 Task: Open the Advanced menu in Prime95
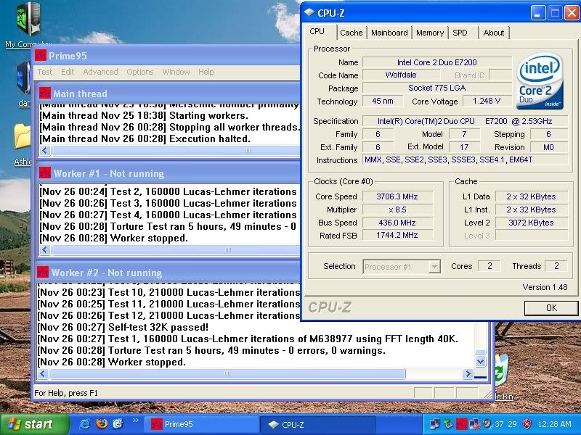tap(100, 72)
